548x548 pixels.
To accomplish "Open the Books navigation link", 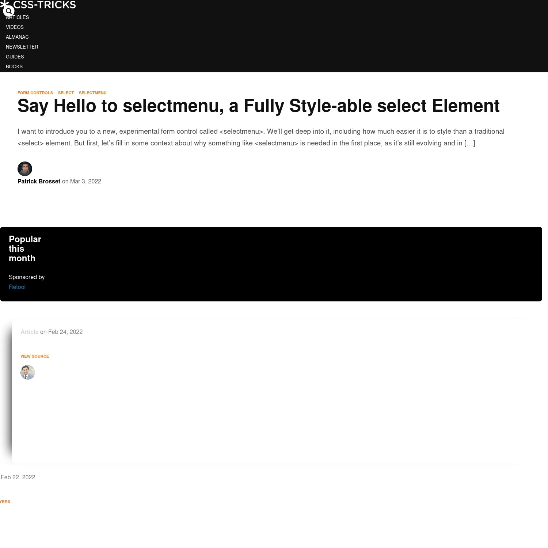I will click(x=14, y=66).
